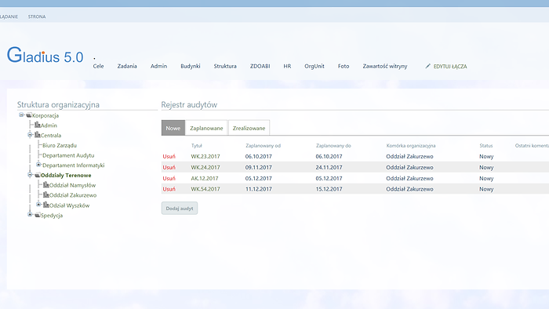Select Departament Audytu in the tree
549x309 pixels.
(68, 155)
